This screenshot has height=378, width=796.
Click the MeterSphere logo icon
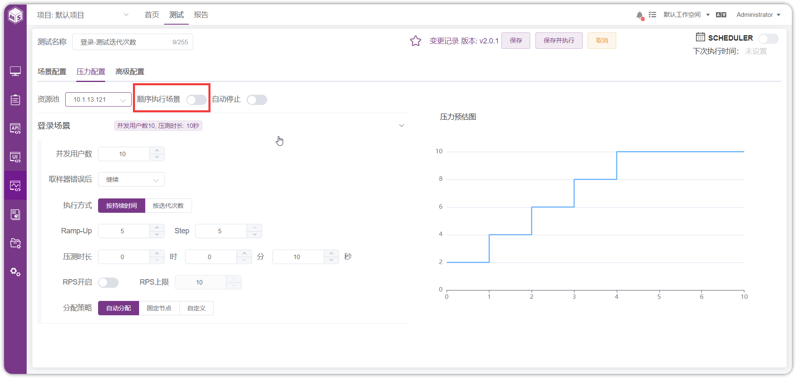tap(15, 16)
